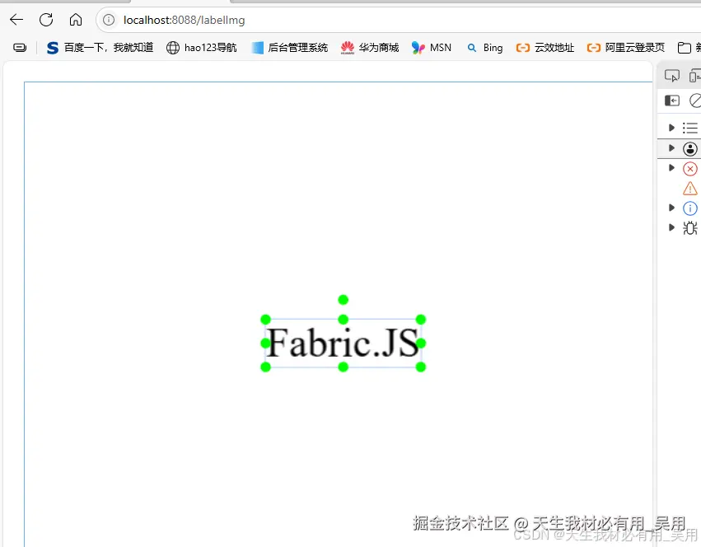This screenshot has width=701, height=547.
Task: Toggle the device toolbar emulation icon
Action: [694, 75]
